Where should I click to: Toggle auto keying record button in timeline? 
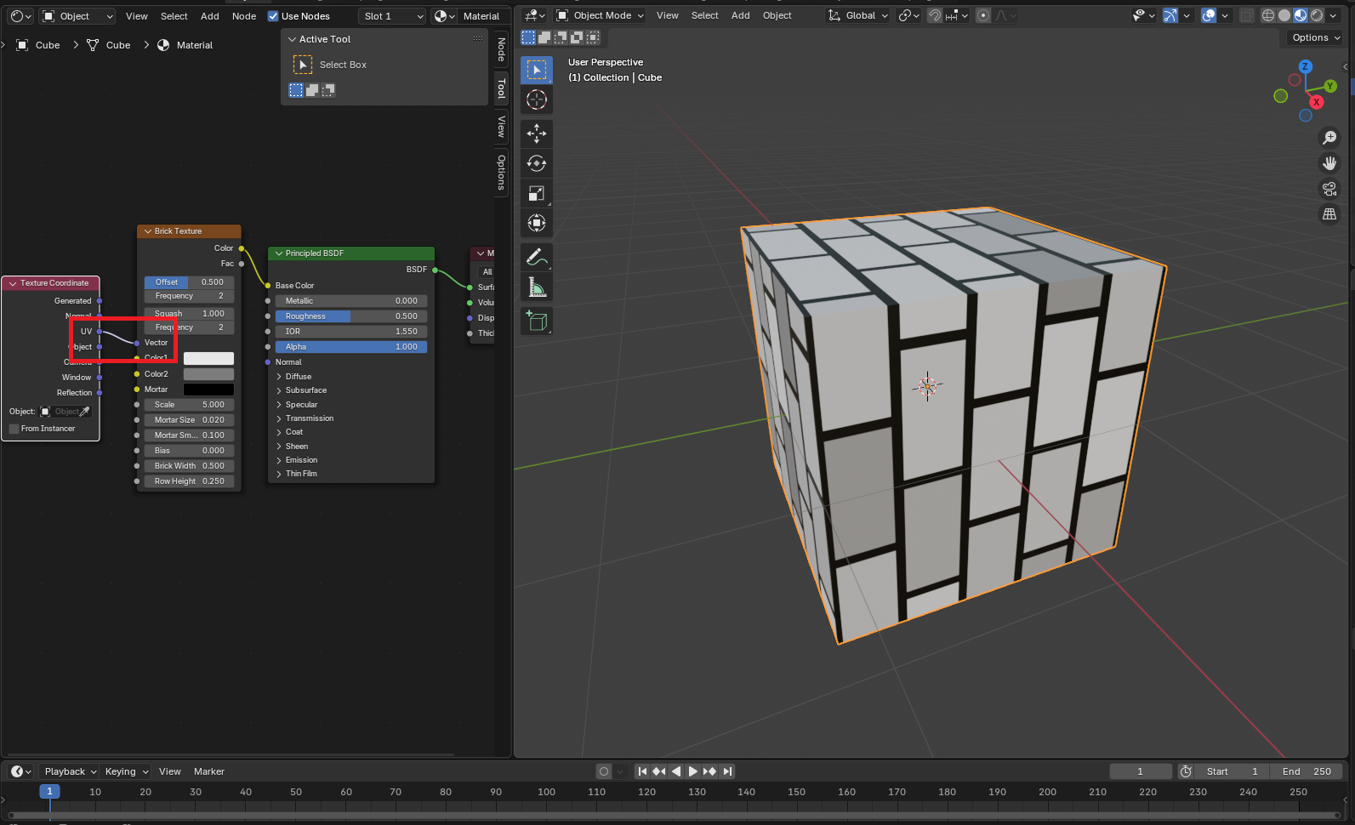pos(604,771)
